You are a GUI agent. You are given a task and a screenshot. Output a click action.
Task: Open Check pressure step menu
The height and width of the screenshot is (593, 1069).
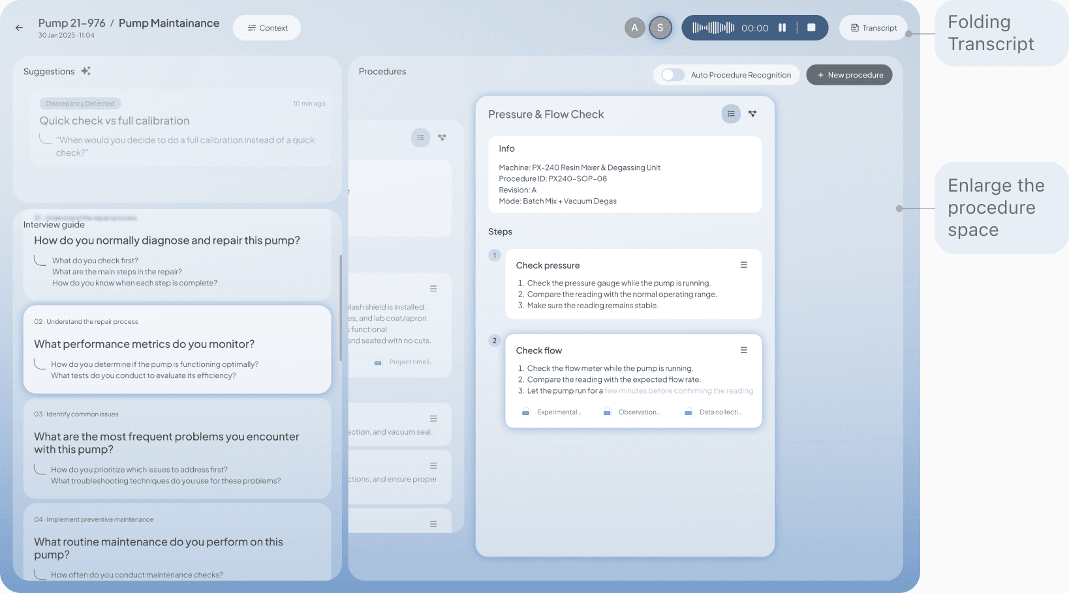coord(743,265)
